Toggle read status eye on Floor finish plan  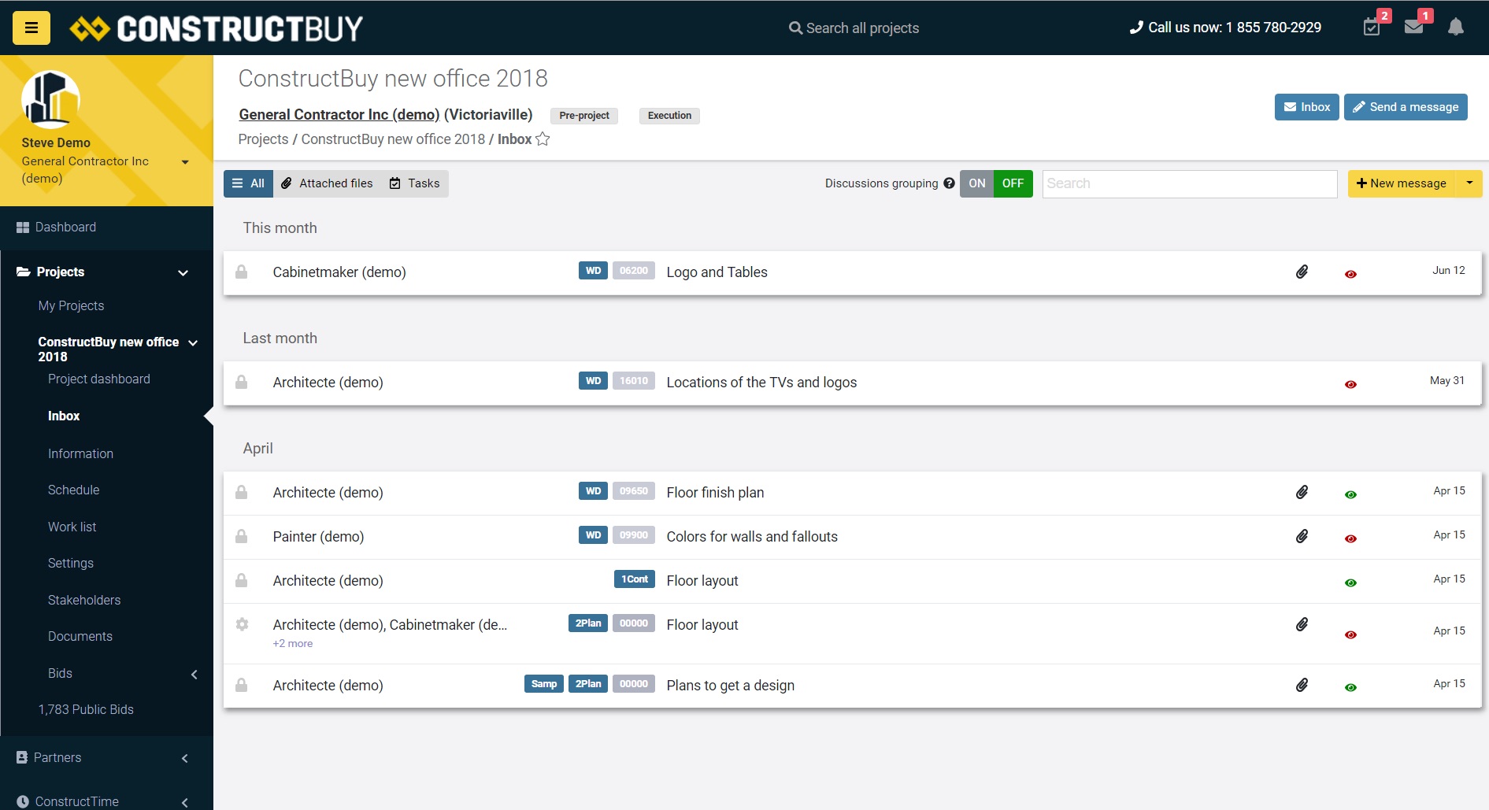1350,494
